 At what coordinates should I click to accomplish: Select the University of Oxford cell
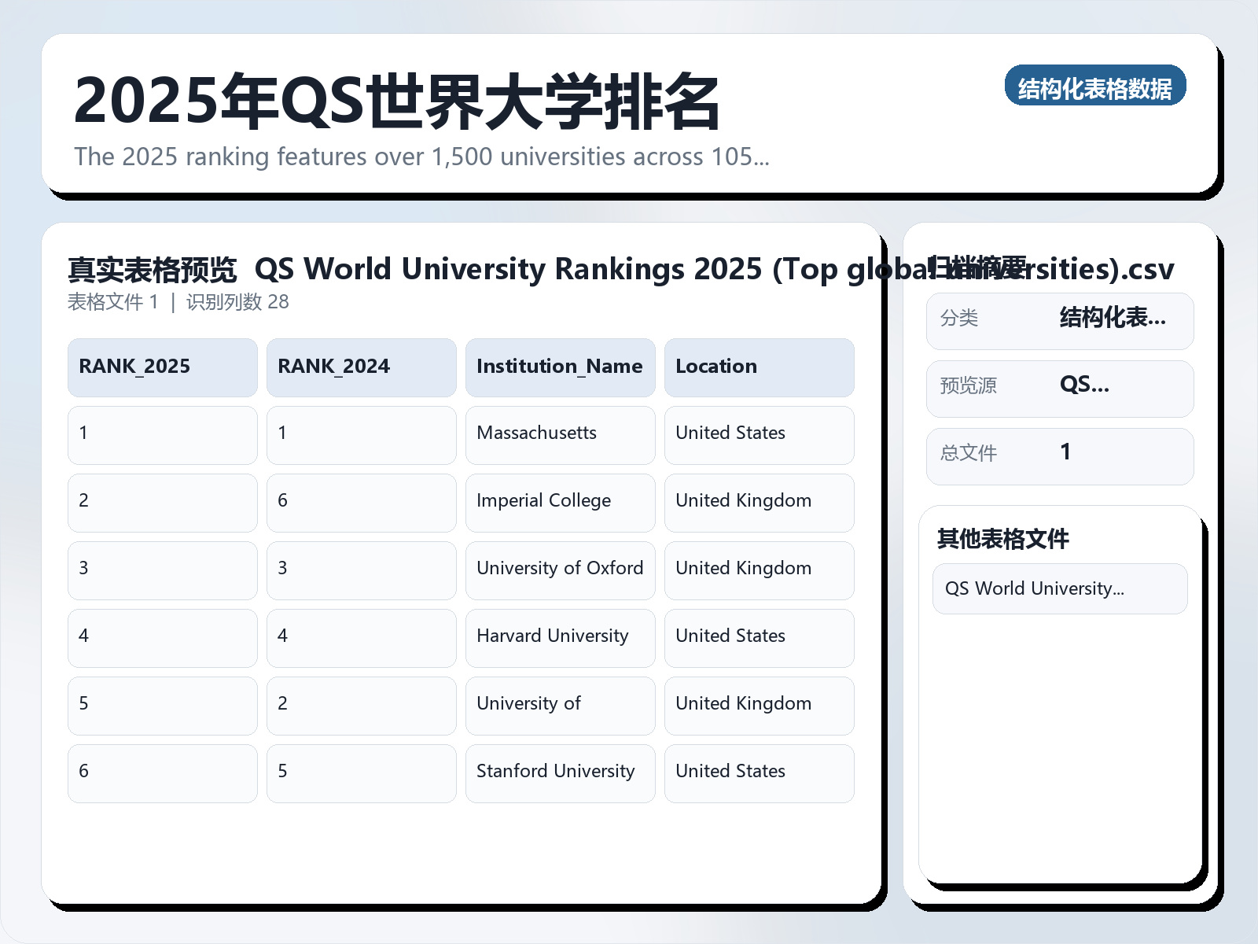[559, 568]
